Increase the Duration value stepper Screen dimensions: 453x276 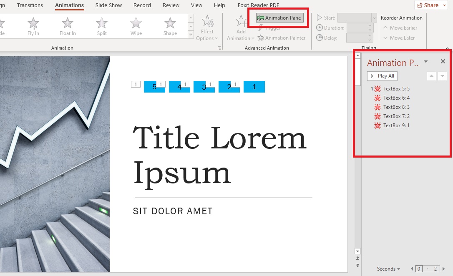point(370,25)
